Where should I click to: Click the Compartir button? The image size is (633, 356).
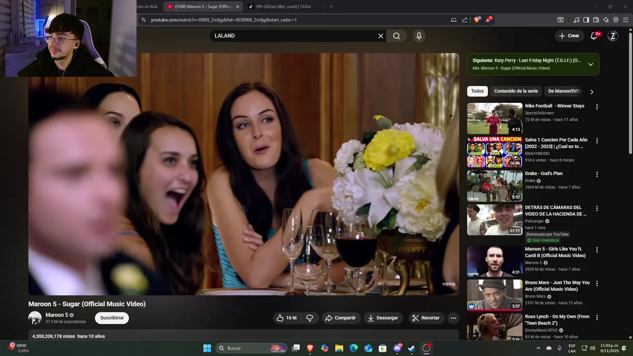(x=340, y=318)
